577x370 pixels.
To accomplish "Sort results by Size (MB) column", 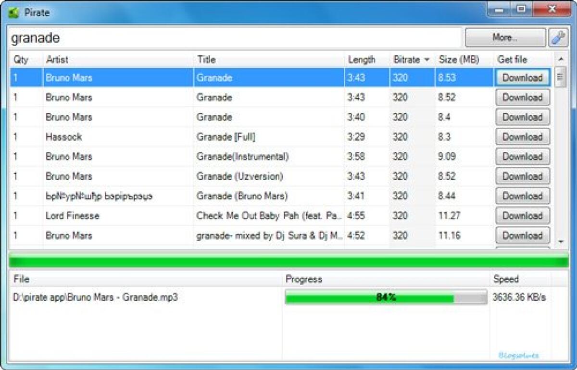I will click(458, 60).
